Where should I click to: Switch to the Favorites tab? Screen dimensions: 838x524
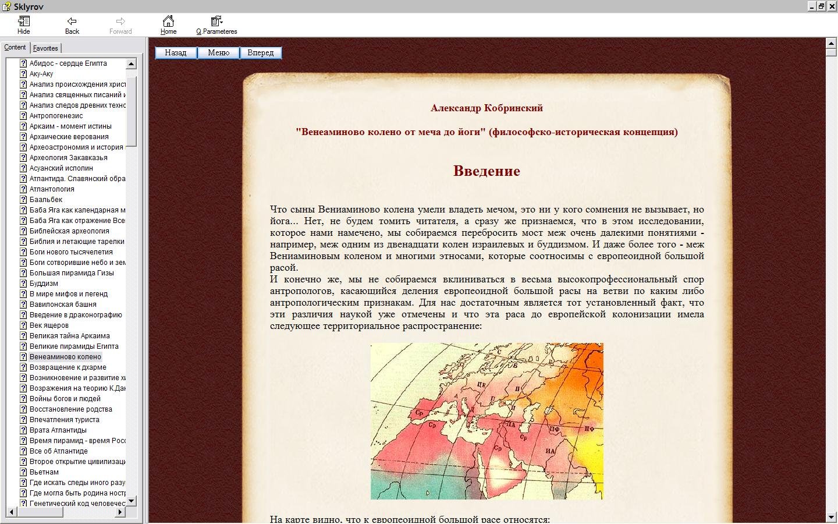point(45,48)
